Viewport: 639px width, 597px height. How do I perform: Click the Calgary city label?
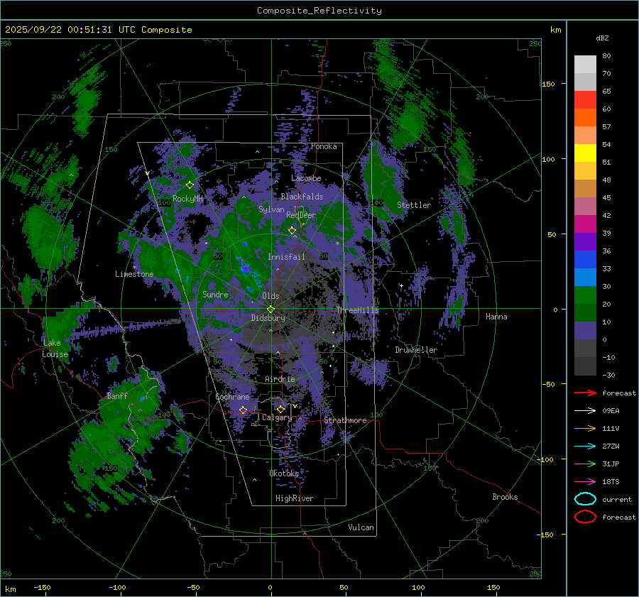coord(276,418)
